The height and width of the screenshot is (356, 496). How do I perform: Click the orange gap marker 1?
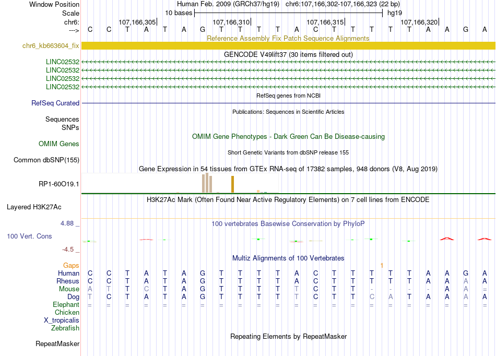[x=382, y=266]
